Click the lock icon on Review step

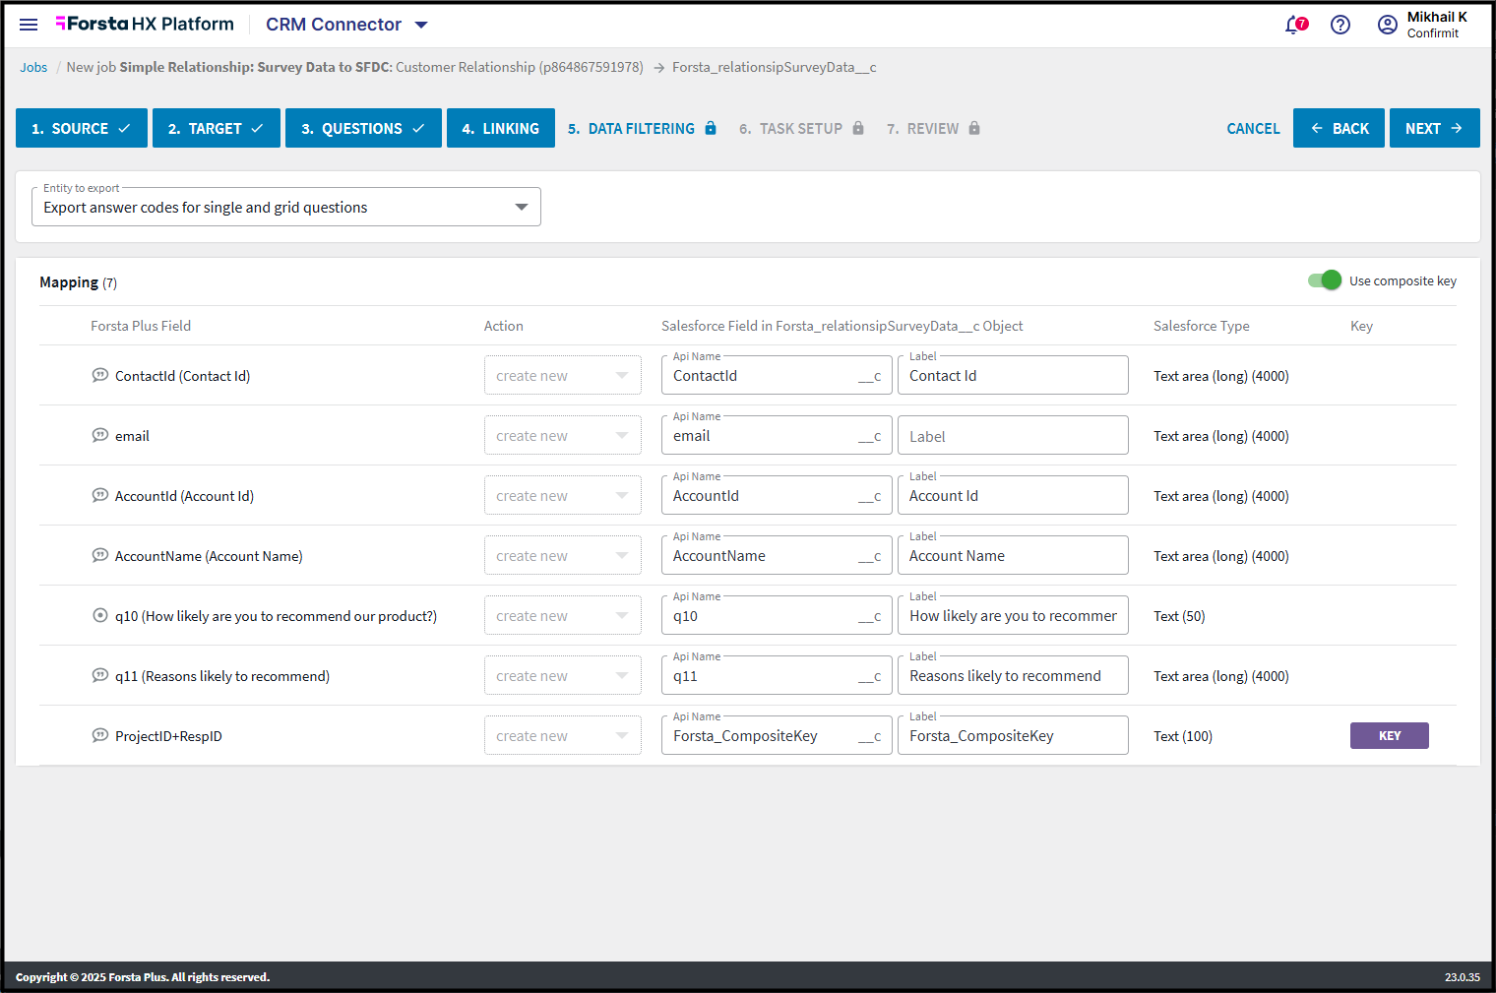pyautogui.click(x=974, y=128)
